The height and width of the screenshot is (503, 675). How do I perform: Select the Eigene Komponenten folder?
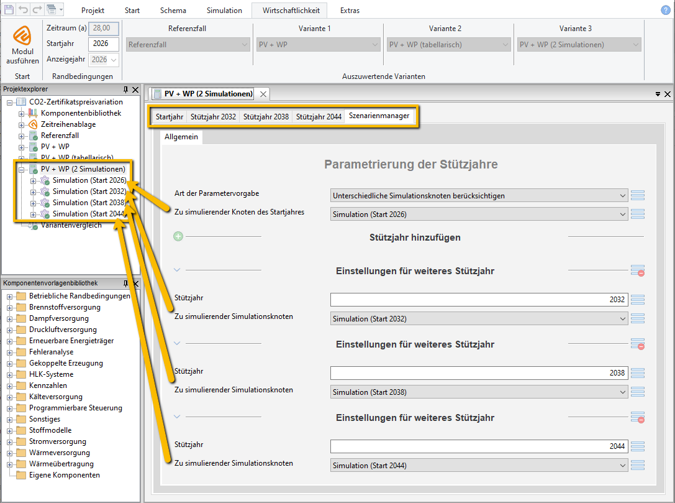coord(65,475)
